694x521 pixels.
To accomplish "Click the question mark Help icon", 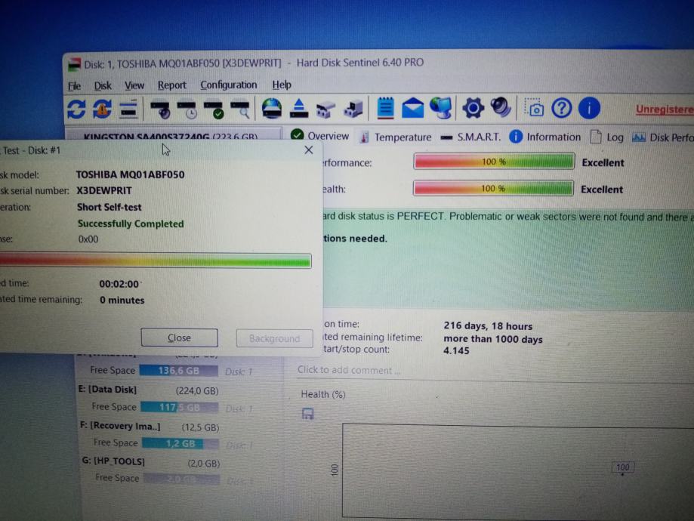I will (562, 109).
